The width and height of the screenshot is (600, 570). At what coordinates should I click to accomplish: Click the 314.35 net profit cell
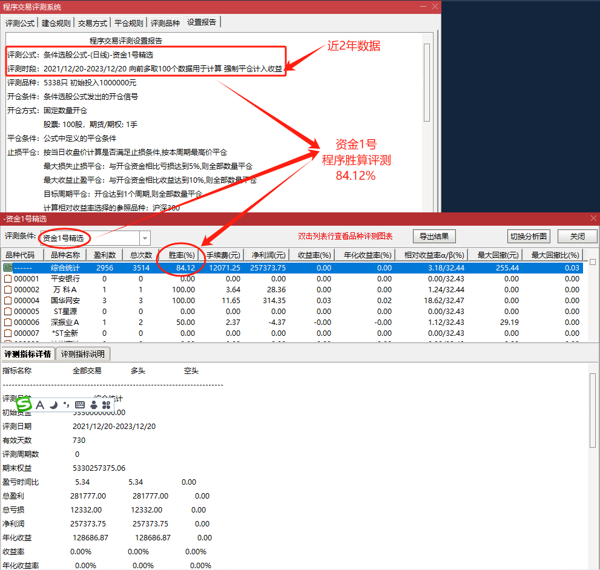[x=274, y=300]
